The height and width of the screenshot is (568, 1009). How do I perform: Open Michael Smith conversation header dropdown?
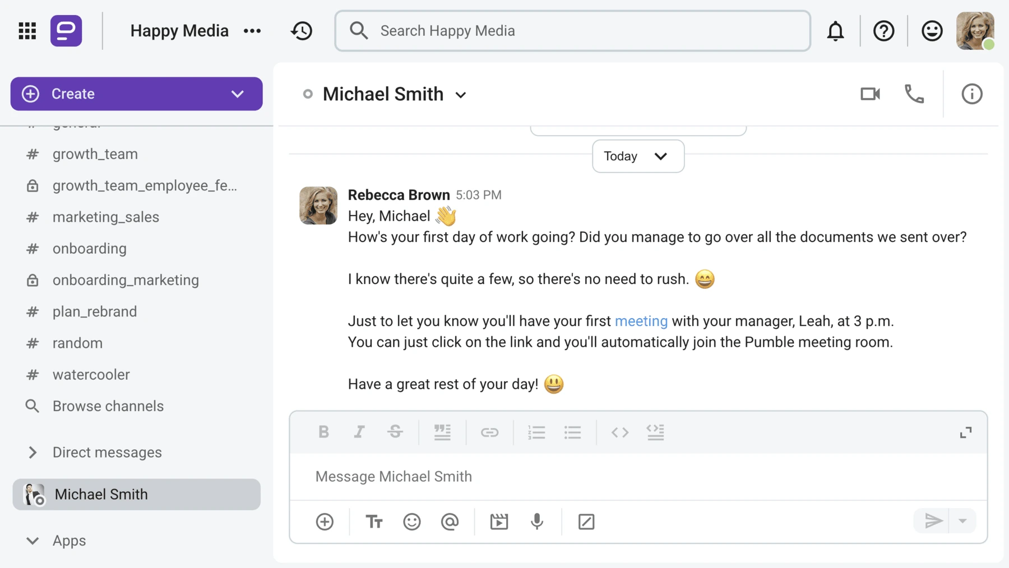click(x=461, y=95)
